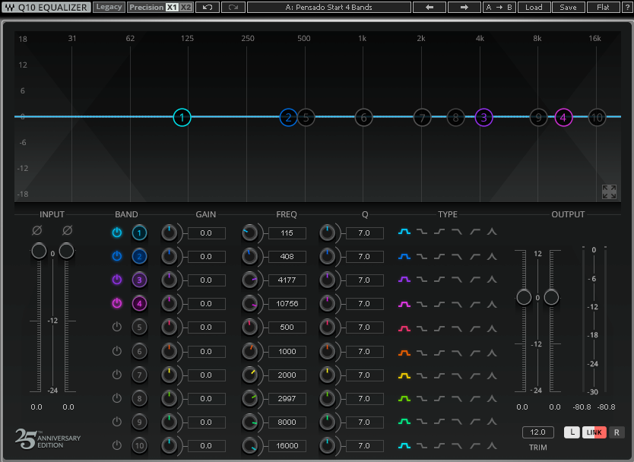
Task: Go to next preset with right arrow
Action: (464, 8)
